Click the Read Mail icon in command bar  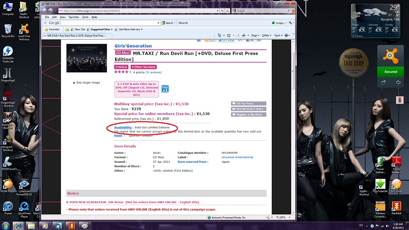coord(238,35)
